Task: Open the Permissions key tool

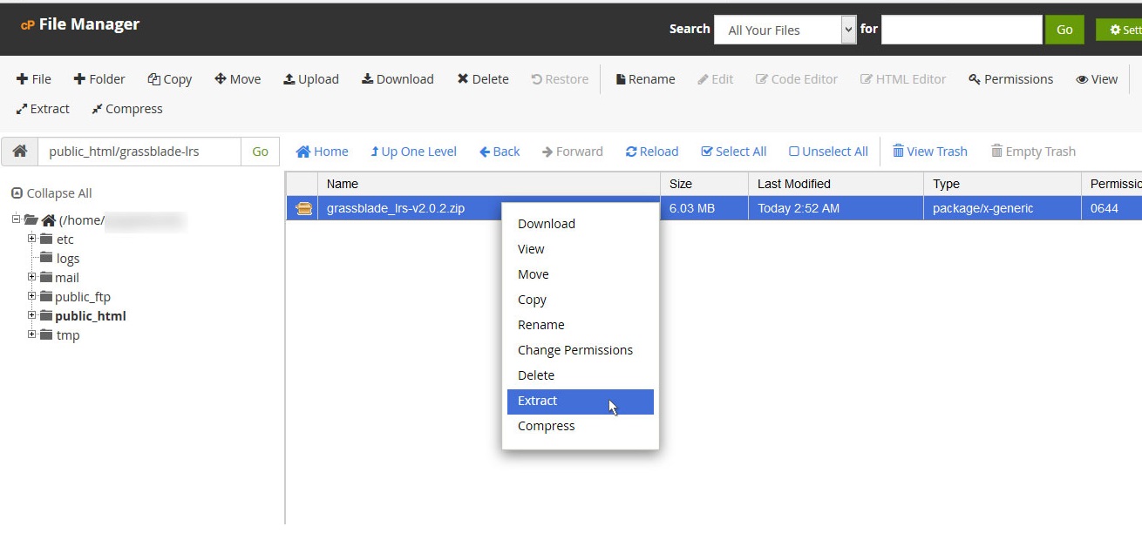Action: pos(1010,79)
